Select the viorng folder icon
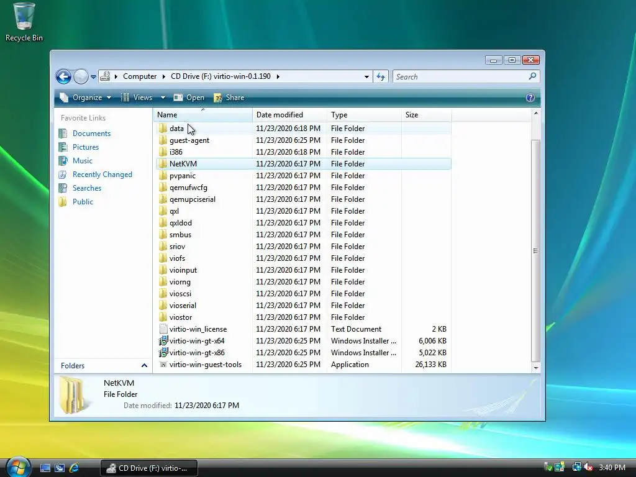Image resolution: width=636 pixels, height=477 pixels. [x=163, y=281]
